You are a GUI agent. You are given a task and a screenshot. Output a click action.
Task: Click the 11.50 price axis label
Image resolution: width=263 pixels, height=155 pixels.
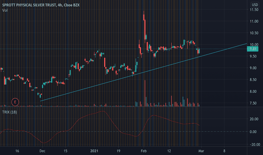click(254, 10)
